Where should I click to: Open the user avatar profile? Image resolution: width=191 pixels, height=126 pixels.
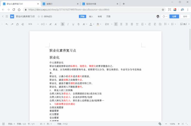tap(158, 16)
